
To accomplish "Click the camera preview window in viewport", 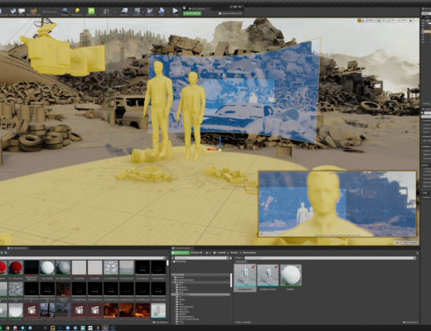I will point(337,204).
